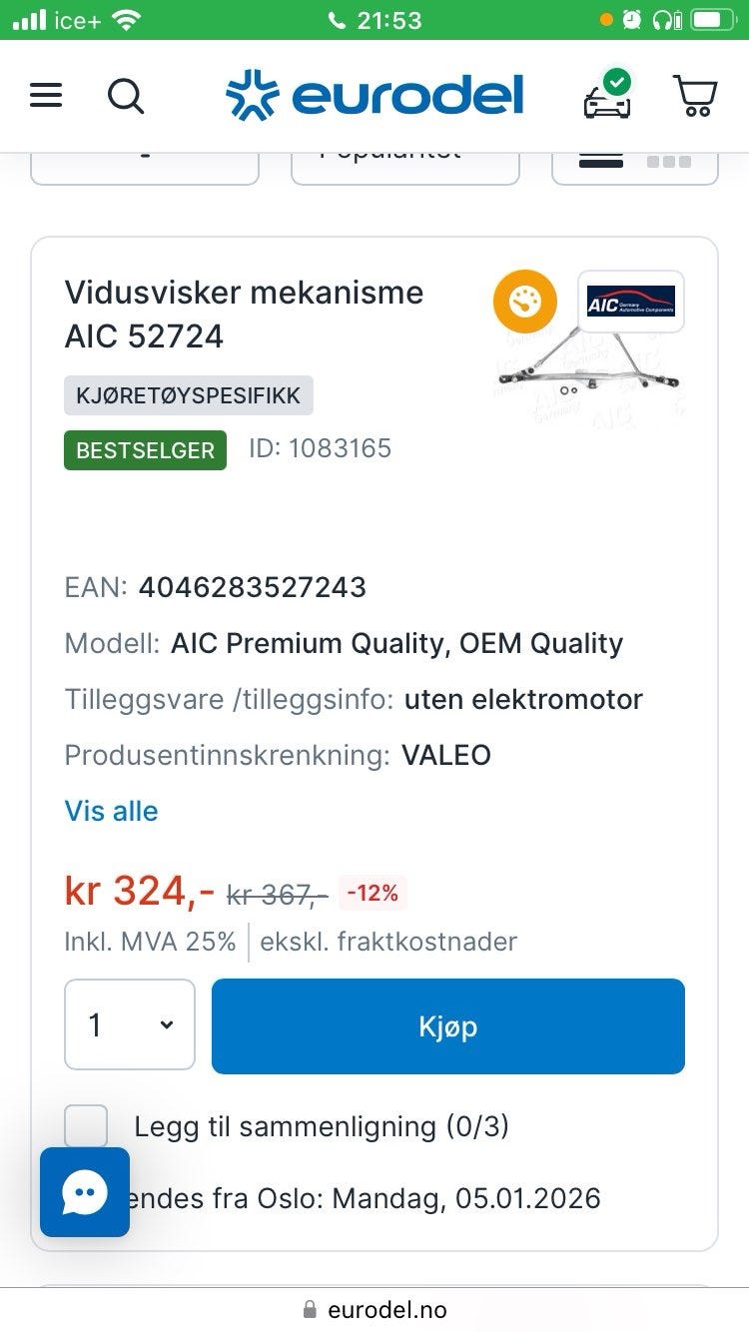Tick the Legg til sammenligning checkbox
The width and height of the screenshot is (749, 1332).
[86, 1126]
